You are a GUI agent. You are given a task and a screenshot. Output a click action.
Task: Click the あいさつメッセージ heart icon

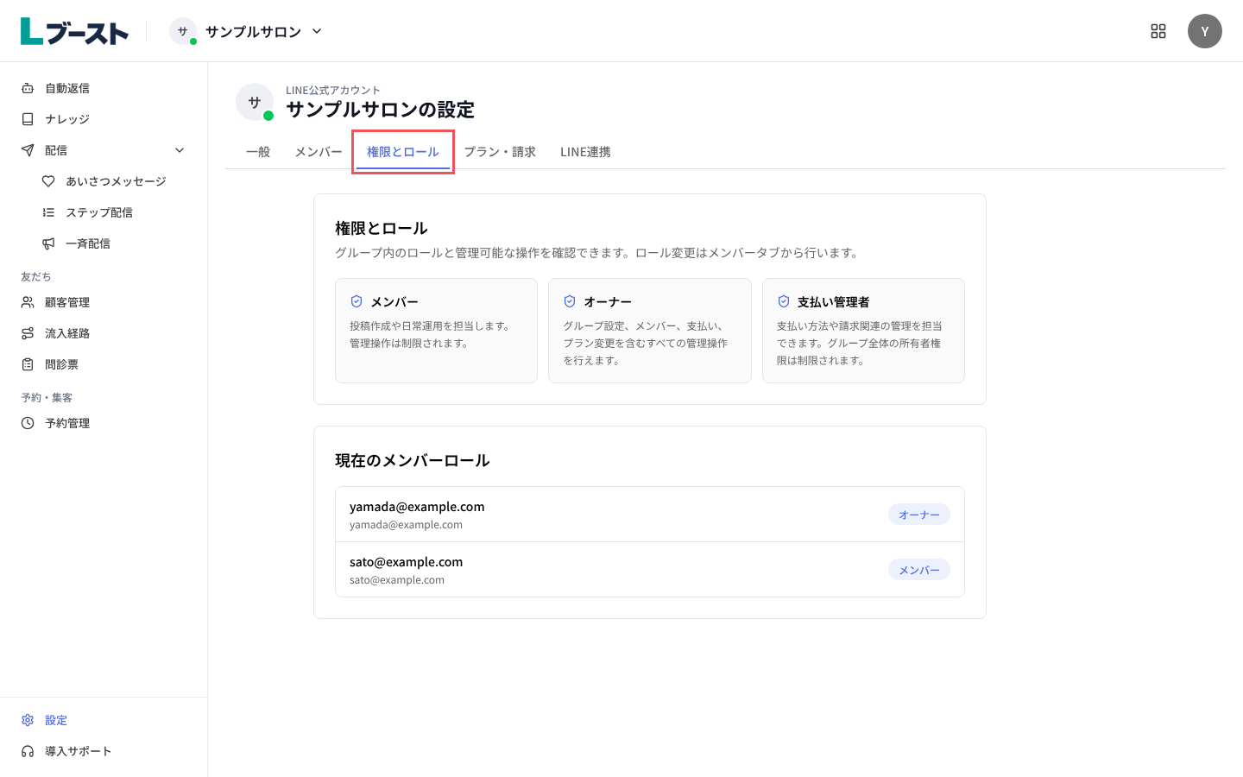pyautogui.click(x=48, y=181)
